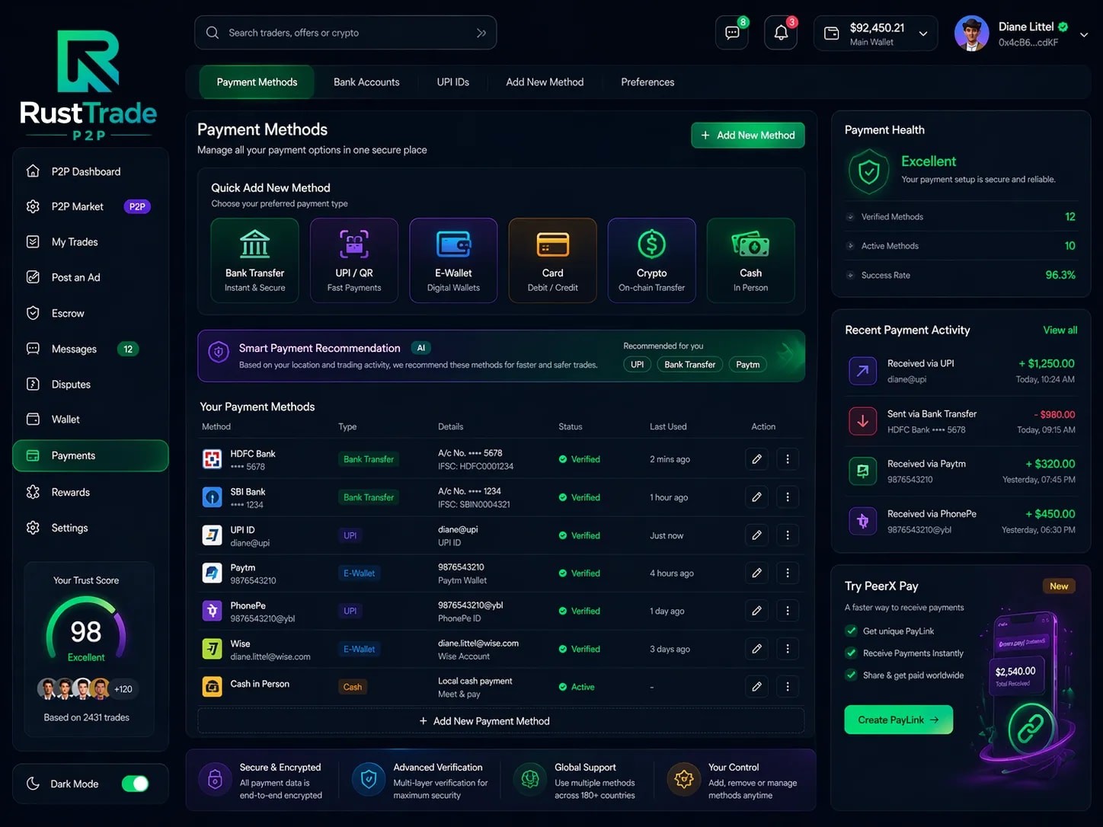This screenshot has width=1103, height=827.
Task: Open Settings in the sidebar
Action: tap(90, 528)
